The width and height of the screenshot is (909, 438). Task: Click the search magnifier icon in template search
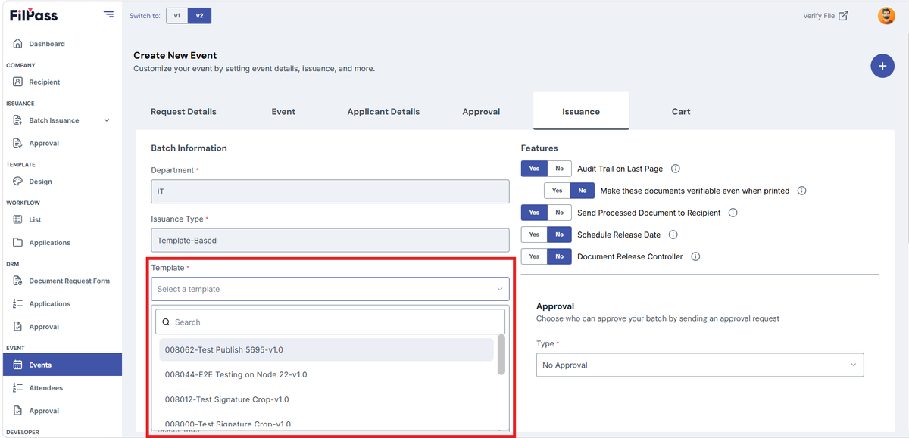tap(166, 322)
